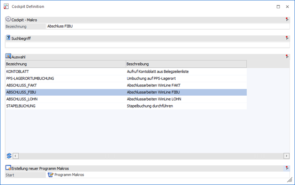
Task: Click the Auswahl section icon
Action: [x=8, y=56]
